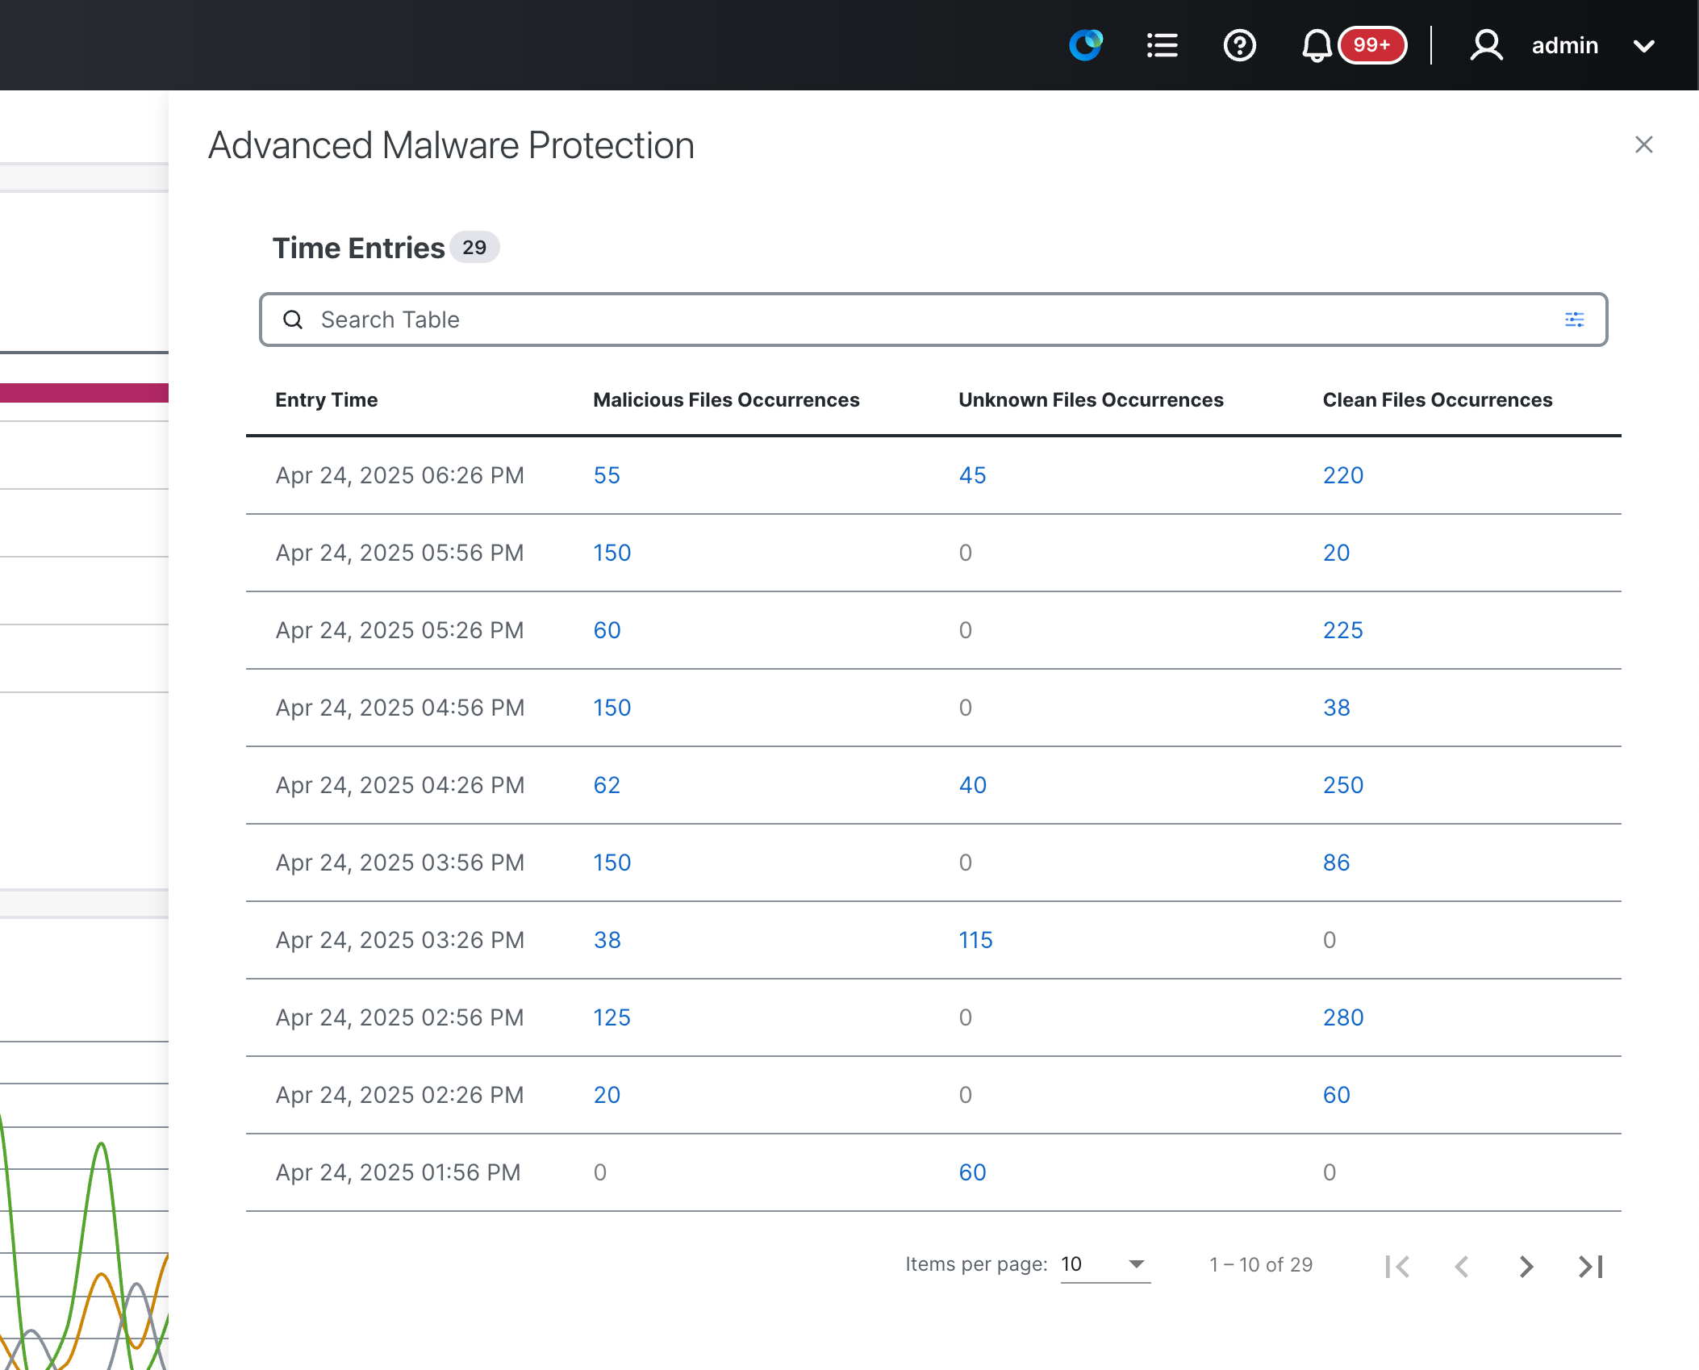Open malicious count 150 for 03:56 PM
The image size is (1699, 1370).
[x=612, y=863]
